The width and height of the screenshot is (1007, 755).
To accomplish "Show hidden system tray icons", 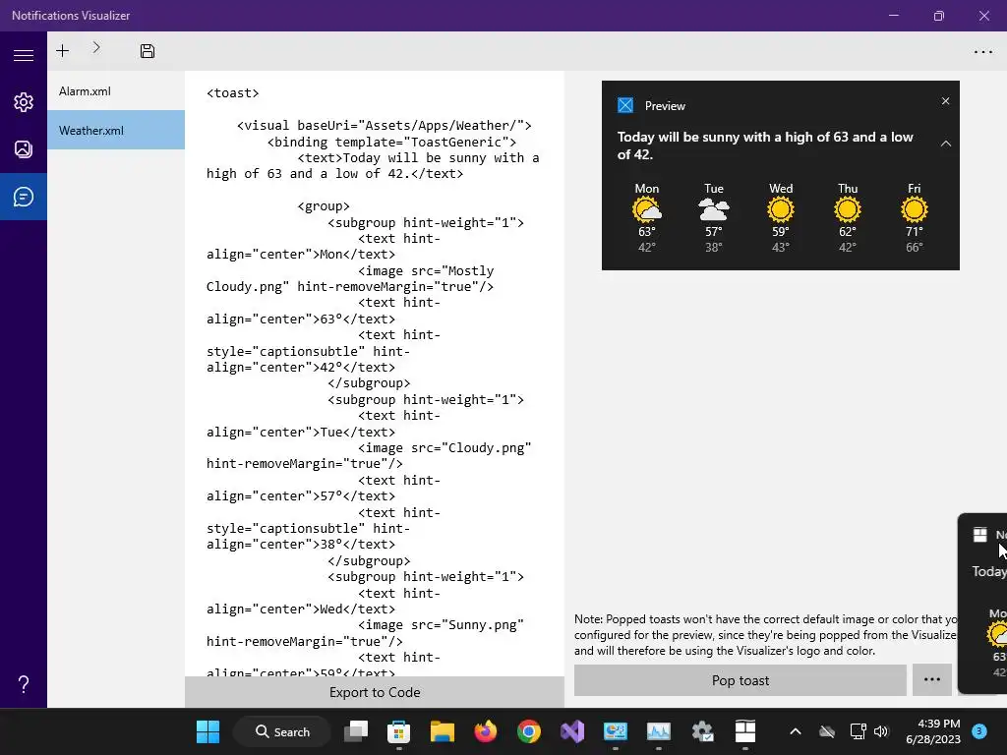I will (x=795, y=731).
